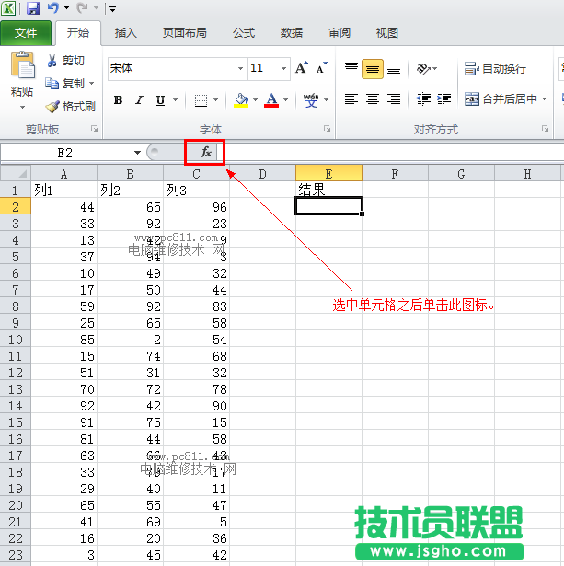The width and height of the screenshot is (564, 566).
Task: Expand the 合并后居中 dropdown arrow
Action: coord(544,98)
